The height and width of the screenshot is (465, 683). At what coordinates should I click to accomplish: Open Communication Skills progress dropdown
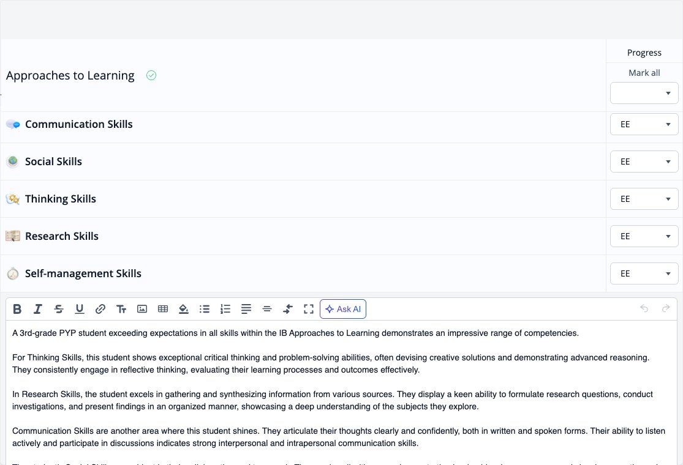(x=644, y=124)
